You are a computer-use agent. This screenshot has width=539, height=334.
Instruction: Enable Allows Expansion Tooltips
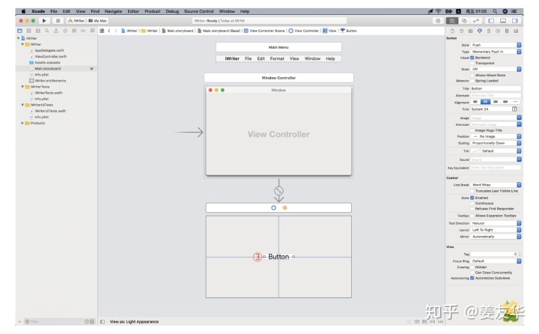(472, 216)
